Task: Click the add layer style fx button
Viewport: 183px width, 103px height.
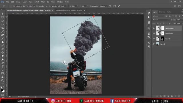Action: click(161, 96)
